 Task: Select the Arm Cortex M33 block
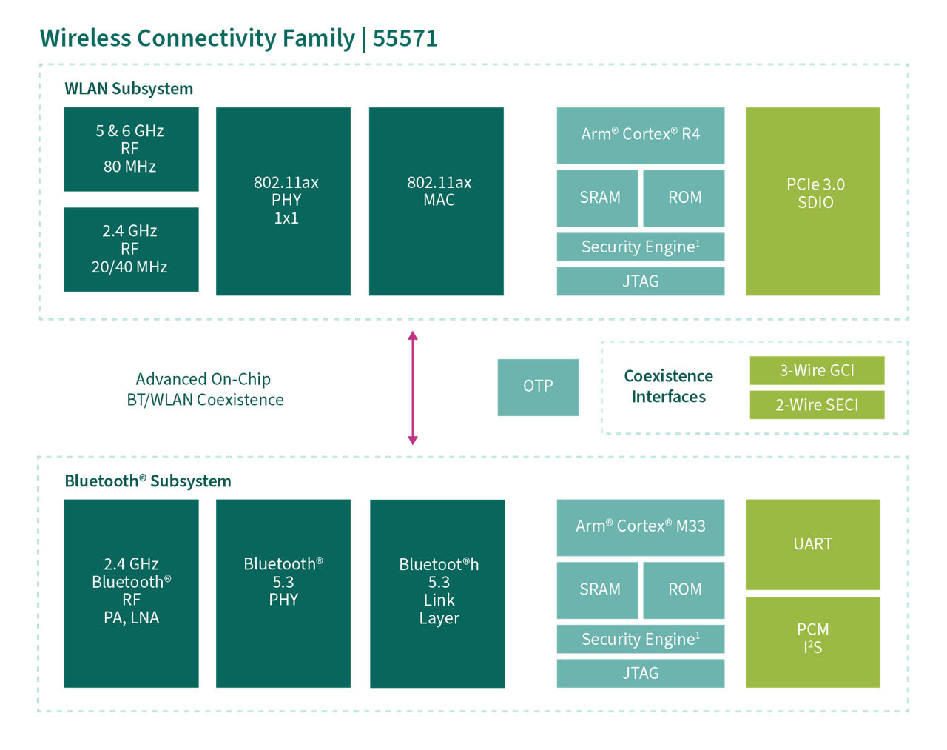[641, 528]
